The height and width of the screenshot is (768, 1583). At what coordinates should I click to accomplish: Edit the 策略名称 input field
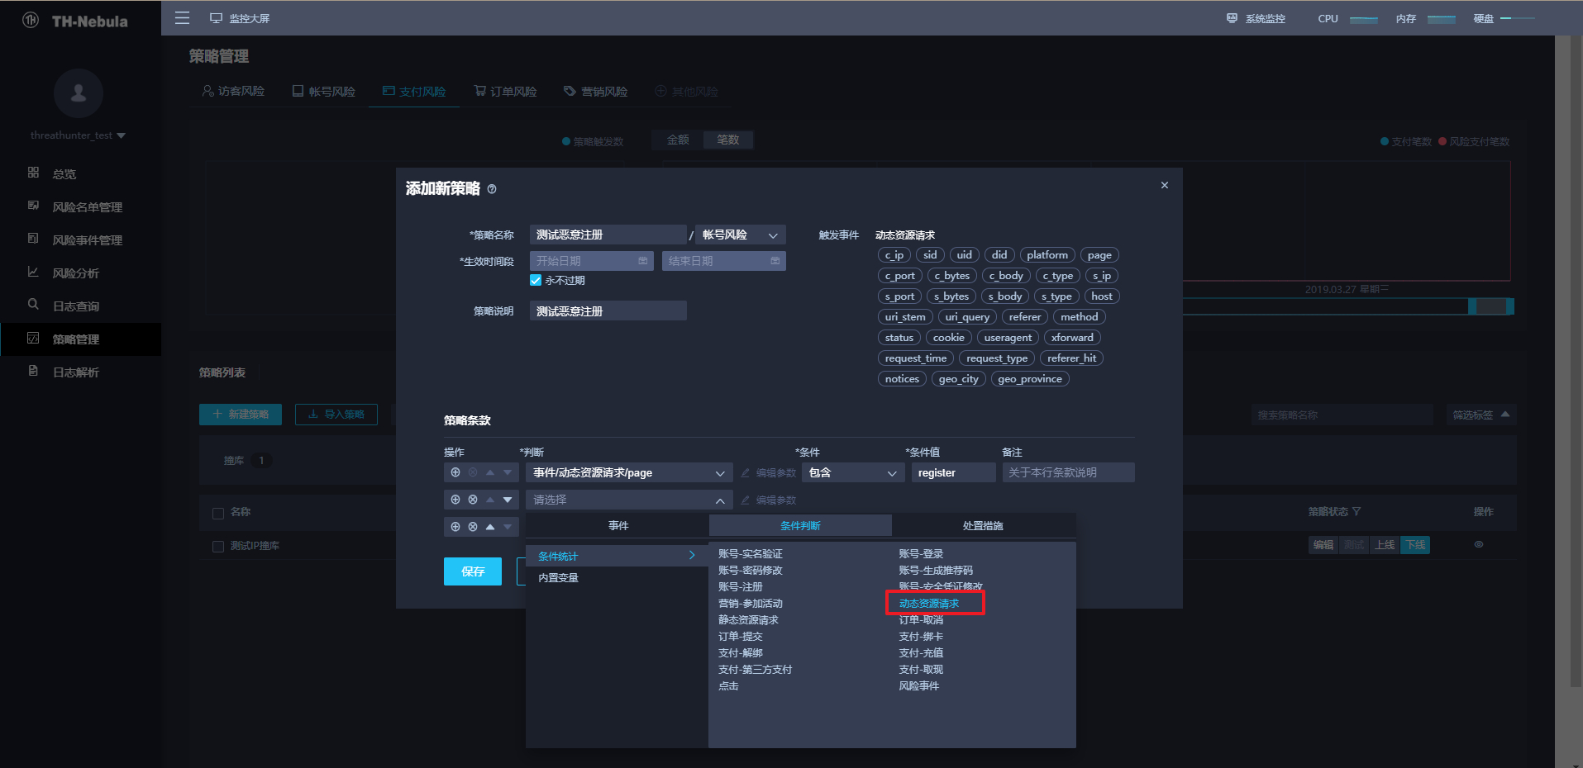pos(608,235)
